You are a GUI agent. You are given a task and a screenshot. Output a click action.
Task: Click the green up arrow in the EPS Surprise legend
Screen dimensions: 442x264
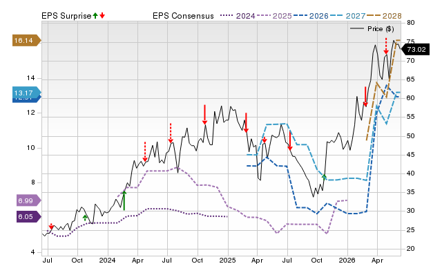(95, 15)
